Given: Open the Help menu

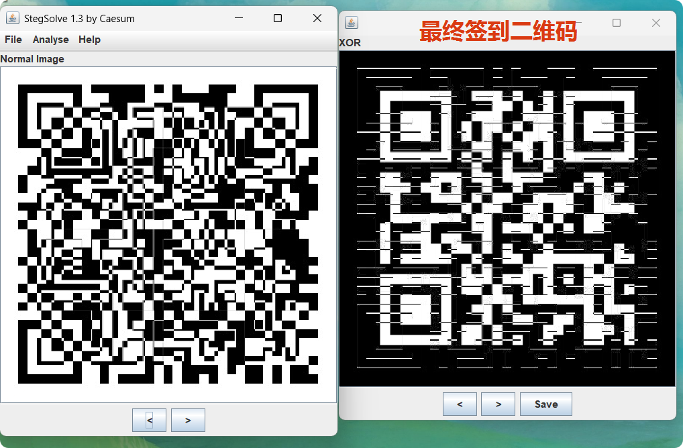Looking at the screenshot, I should (89, 40).
